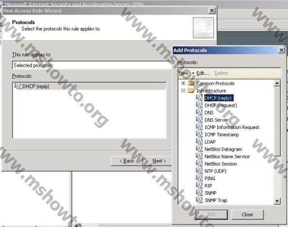Image resolution: width=288 pixels, height=227 pixels.
Task: Open the Edit... toolbar item
Action: [203, 73]
